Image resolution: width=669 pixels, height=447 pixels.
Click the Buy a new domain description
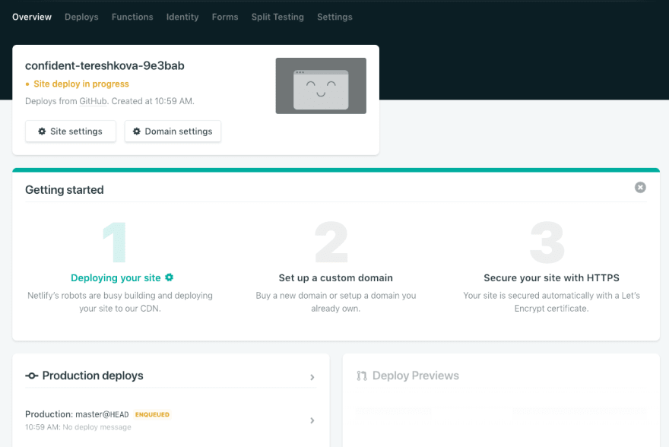(336, 302)
